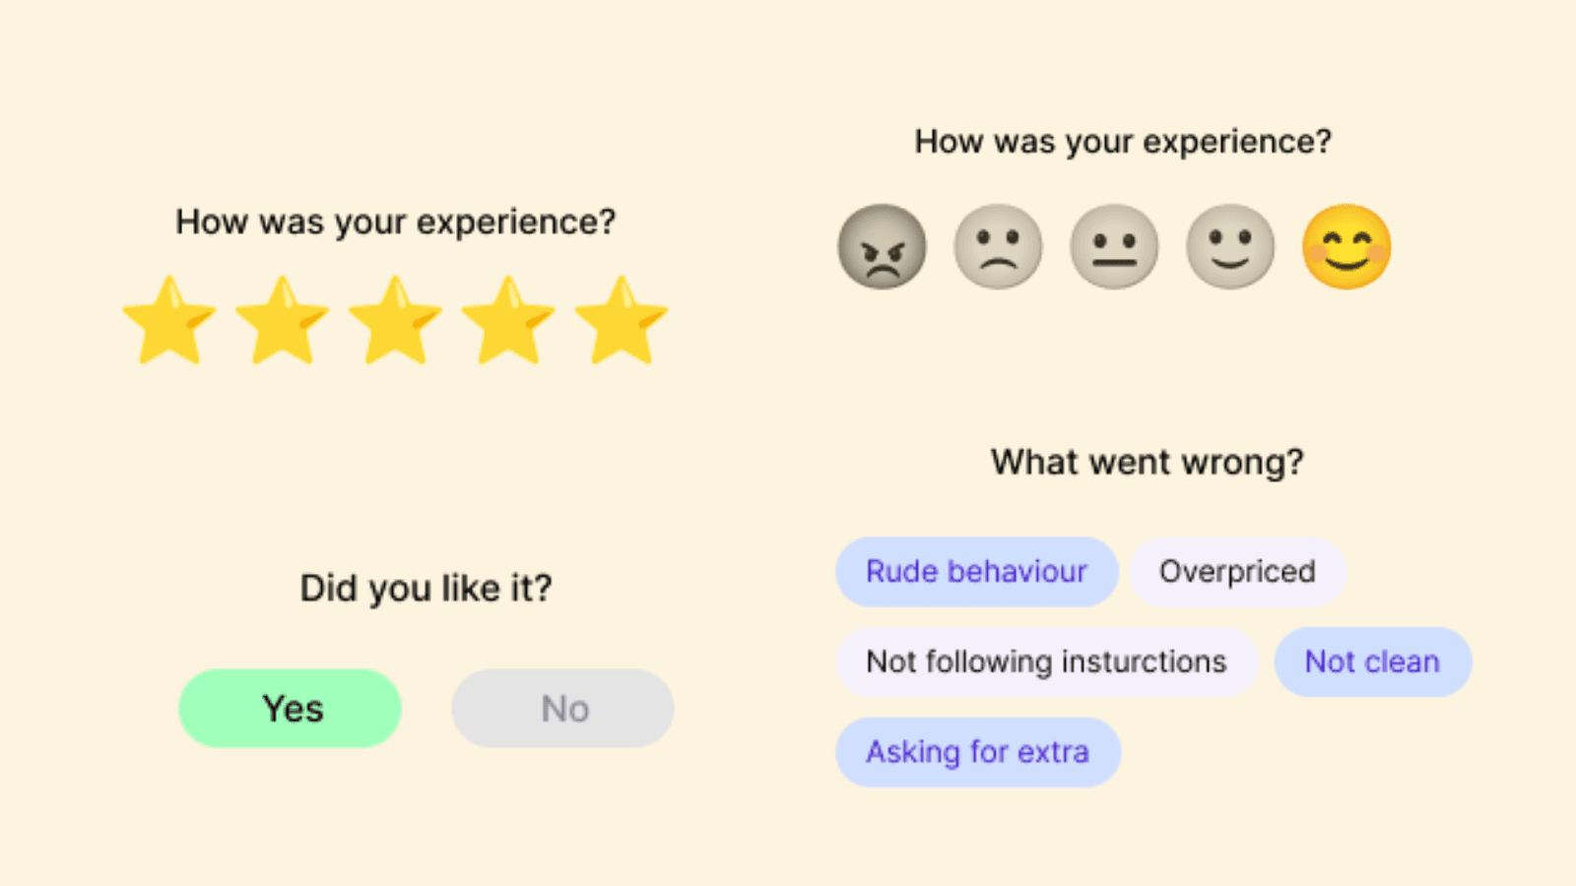The image size is (1576, 886).
Task: Select the slightly smiling face emoji
Action: pos(1230,247)
